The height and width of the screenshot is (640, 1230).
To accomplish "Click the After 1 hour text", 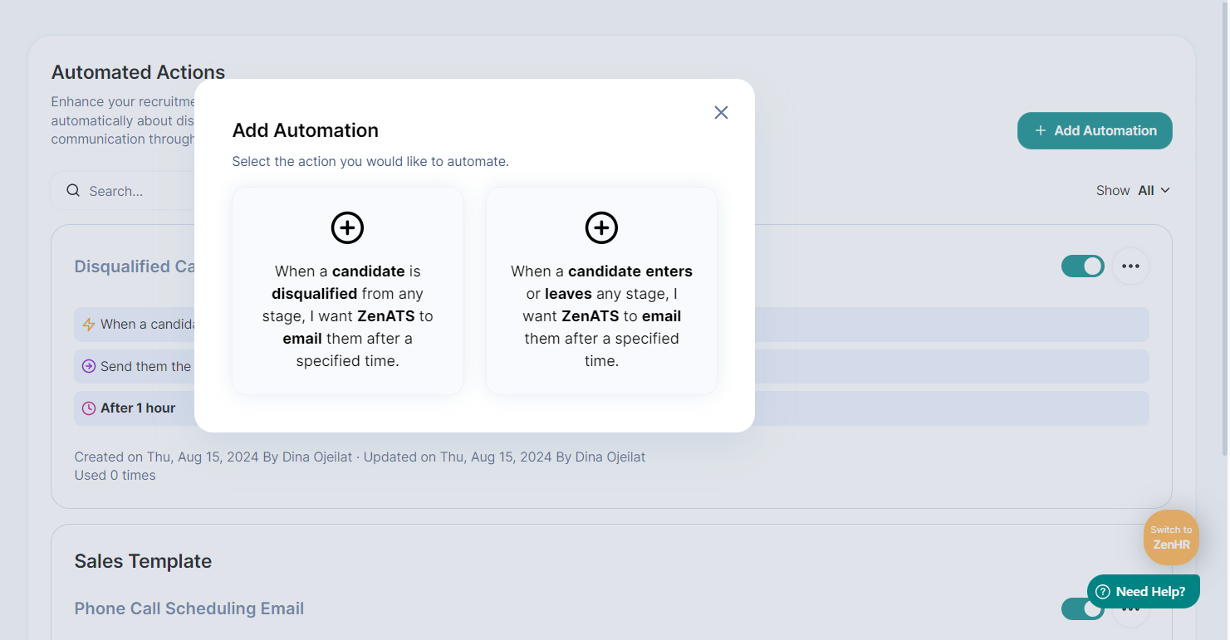I will (x=138, y=408).
